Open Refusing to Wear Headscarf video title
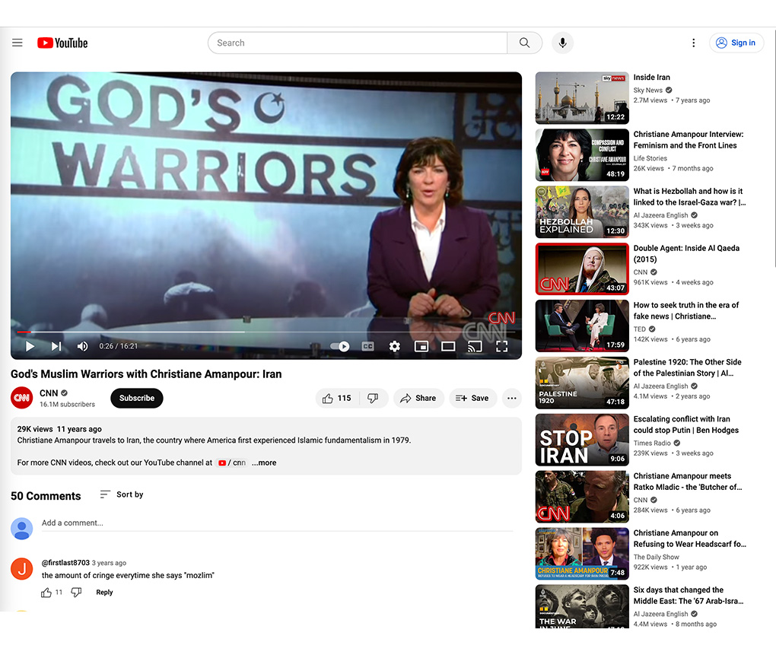This screenshot has width=776, height=658. [690, 539]
